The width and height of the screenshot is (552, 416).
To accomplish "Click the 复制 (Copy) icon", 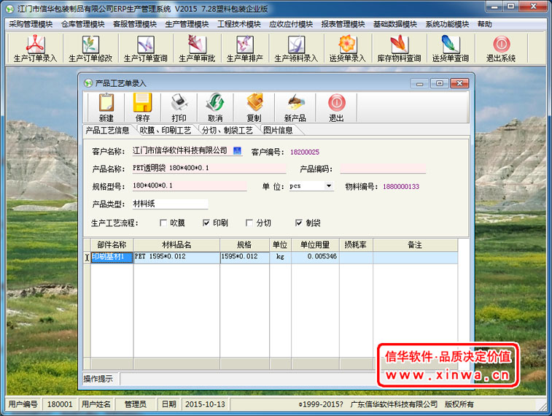I will pyautogui.click(x=254, y=105).
